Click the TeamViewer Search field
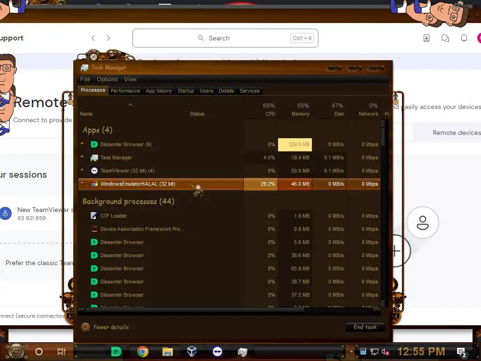Image resolution: width=481 pixels, height=361 pixels. coord(225,38)
